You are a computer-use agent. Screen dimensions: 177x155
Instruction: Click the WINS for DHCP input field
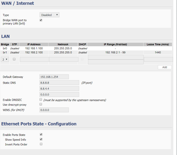(x=54, y=110)
